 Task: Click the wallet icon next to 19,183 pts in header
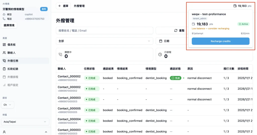click(235, 6)
